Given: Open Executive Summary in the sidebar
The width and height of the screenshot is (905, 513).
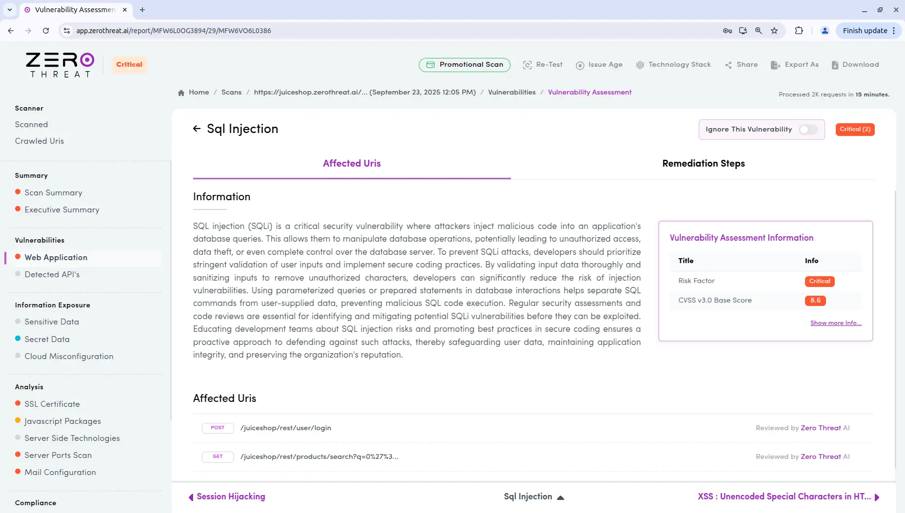Looking at the screenshot, I should pos(62,210).
